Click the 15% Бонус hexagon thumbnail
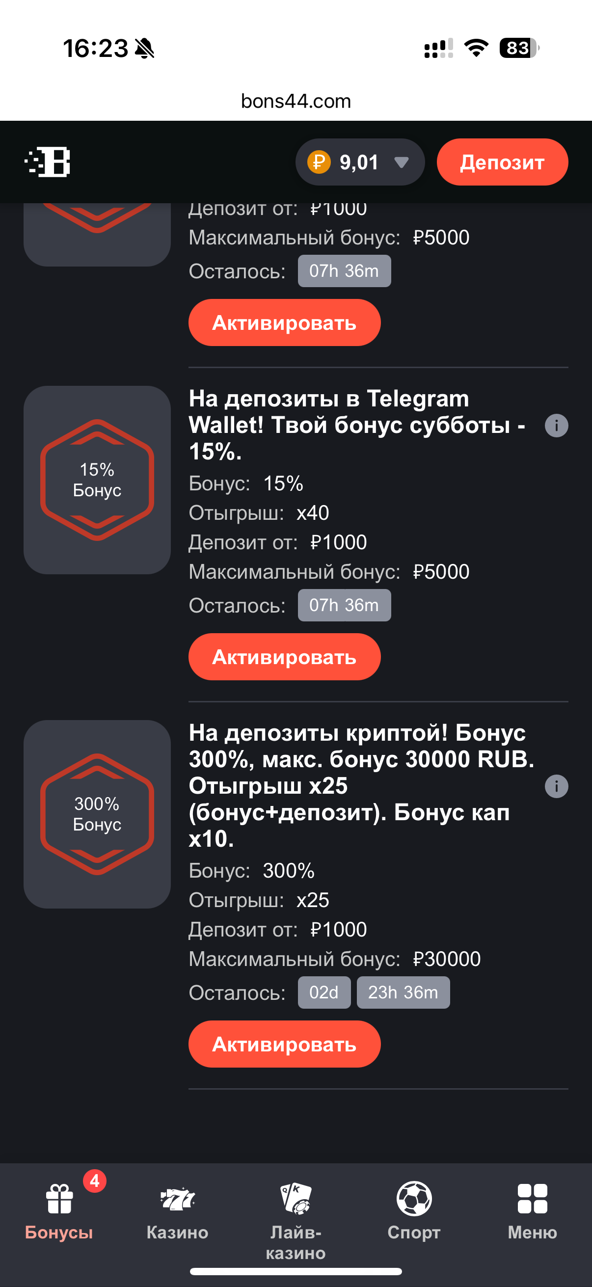This screenshot has height=1287, width=592. (97, 480)
